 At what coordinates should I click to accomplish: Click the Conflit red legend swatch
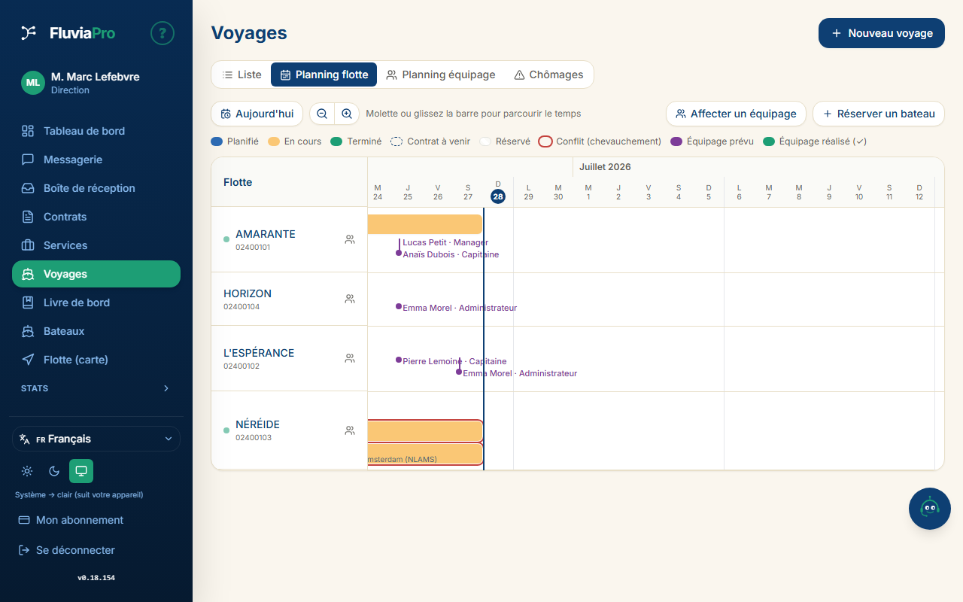(545, 141)
